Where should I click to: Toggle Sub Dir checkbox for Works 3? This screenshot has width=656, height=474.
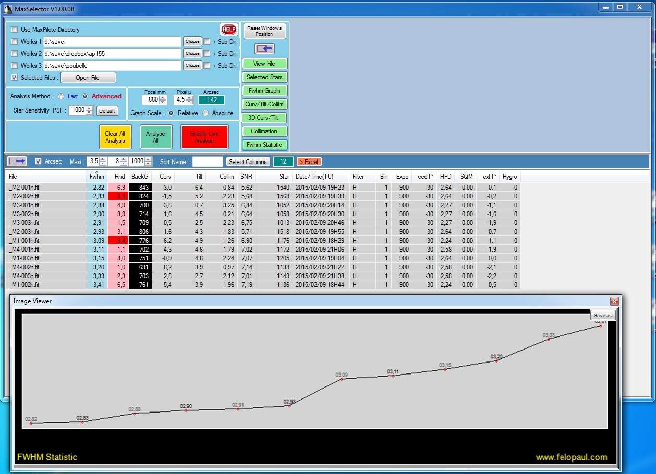pos(207,65)
